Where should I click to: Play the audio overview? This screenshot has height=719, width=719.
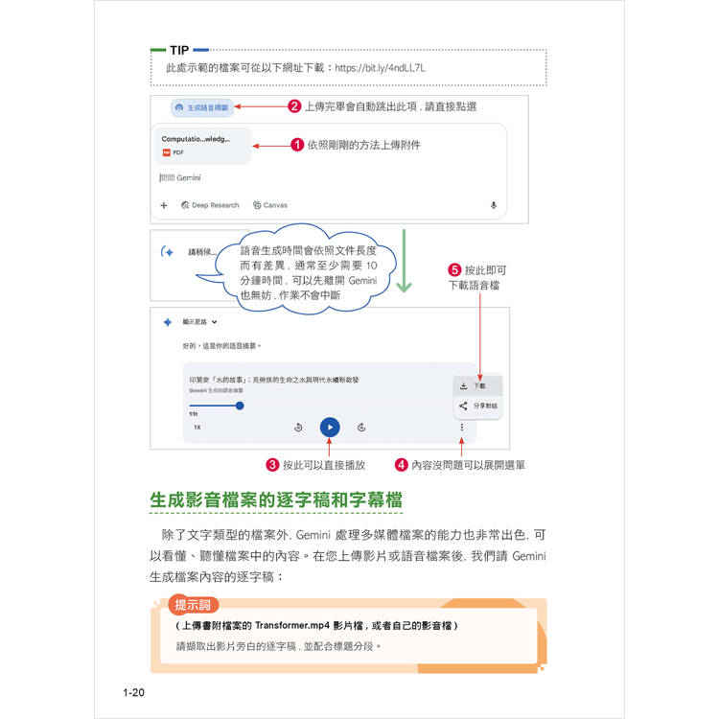(330, 427)
